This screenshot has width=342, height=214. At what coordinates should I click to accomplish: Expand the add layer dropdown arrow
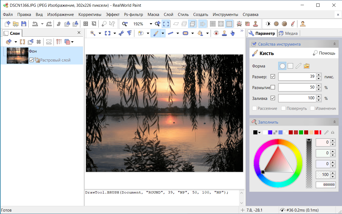(15, 42)
